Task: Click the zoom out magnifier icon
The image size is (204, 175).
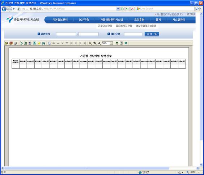Action: [x=90, y=43]
